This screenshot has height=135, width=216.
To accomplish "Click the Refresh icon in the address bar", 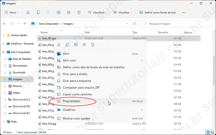I will pos(134,24).
